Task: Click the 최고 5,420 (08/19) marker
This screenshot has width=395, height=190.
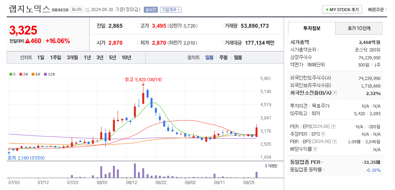Action: (143, 80)
